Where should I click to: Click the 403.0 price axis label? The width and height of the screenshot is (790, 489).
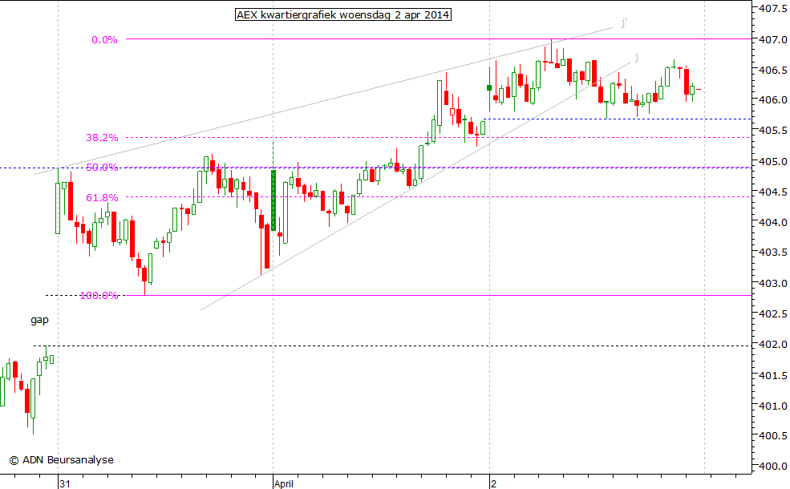click(773, 283)
